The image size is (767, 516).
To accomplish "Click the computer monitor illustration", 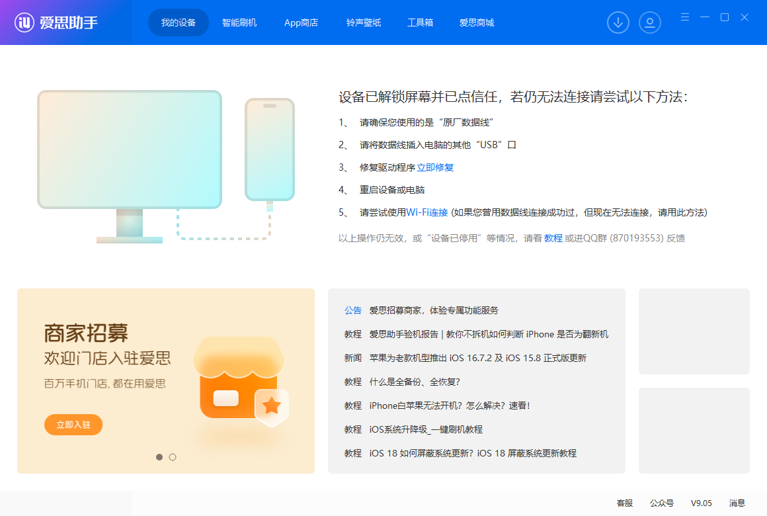I will [130, 150].
